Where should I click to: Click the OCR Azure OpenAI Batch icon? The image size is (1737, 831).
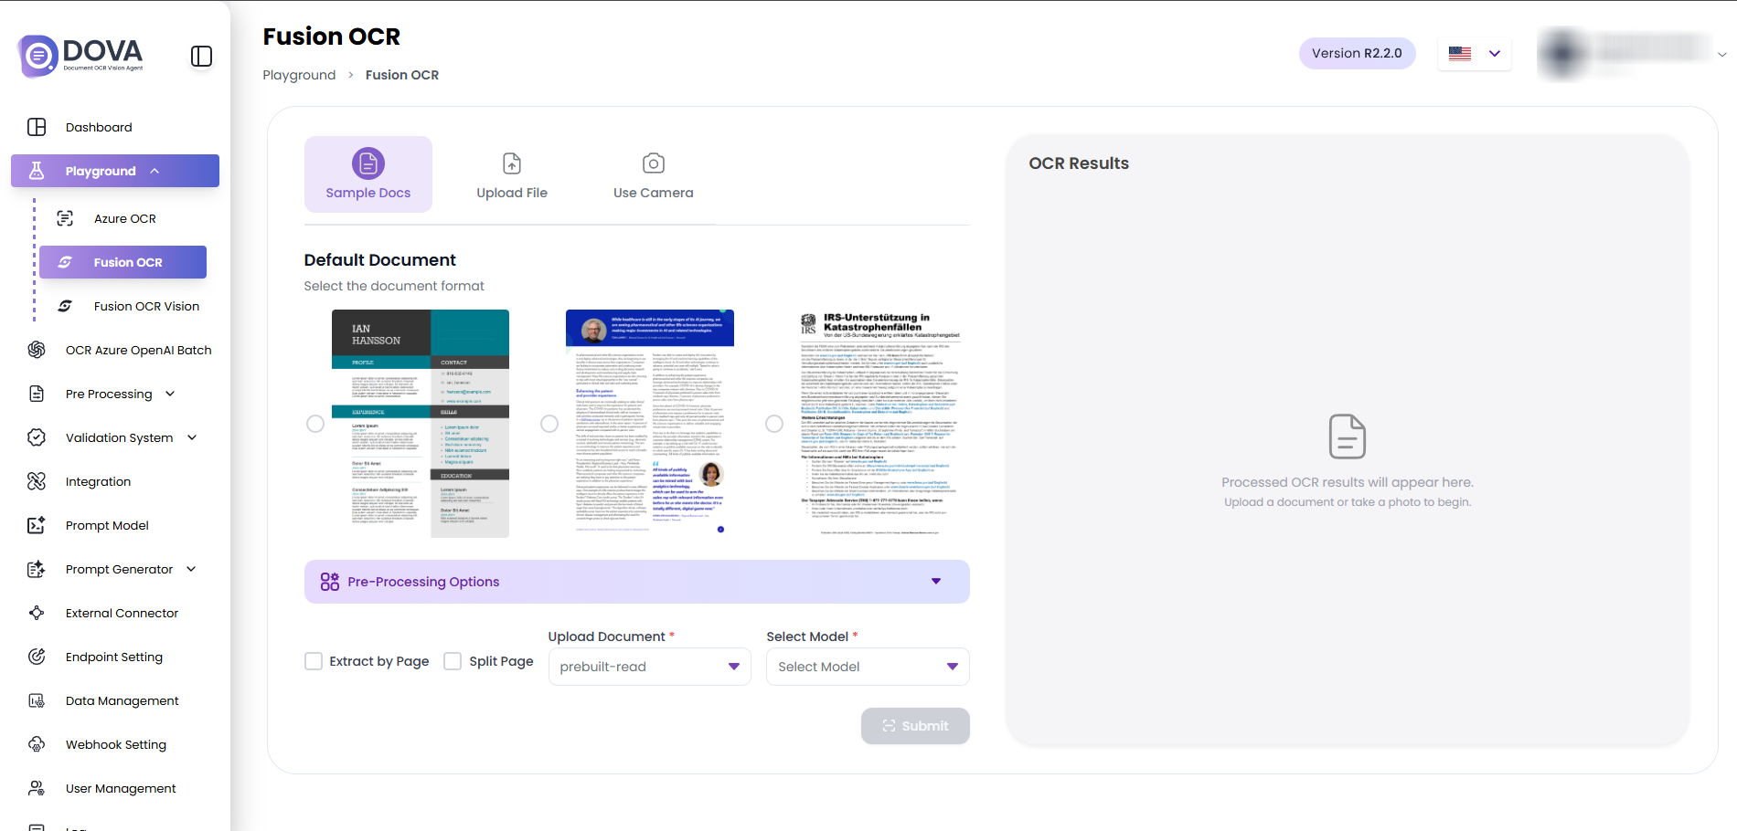pos(37,350)
